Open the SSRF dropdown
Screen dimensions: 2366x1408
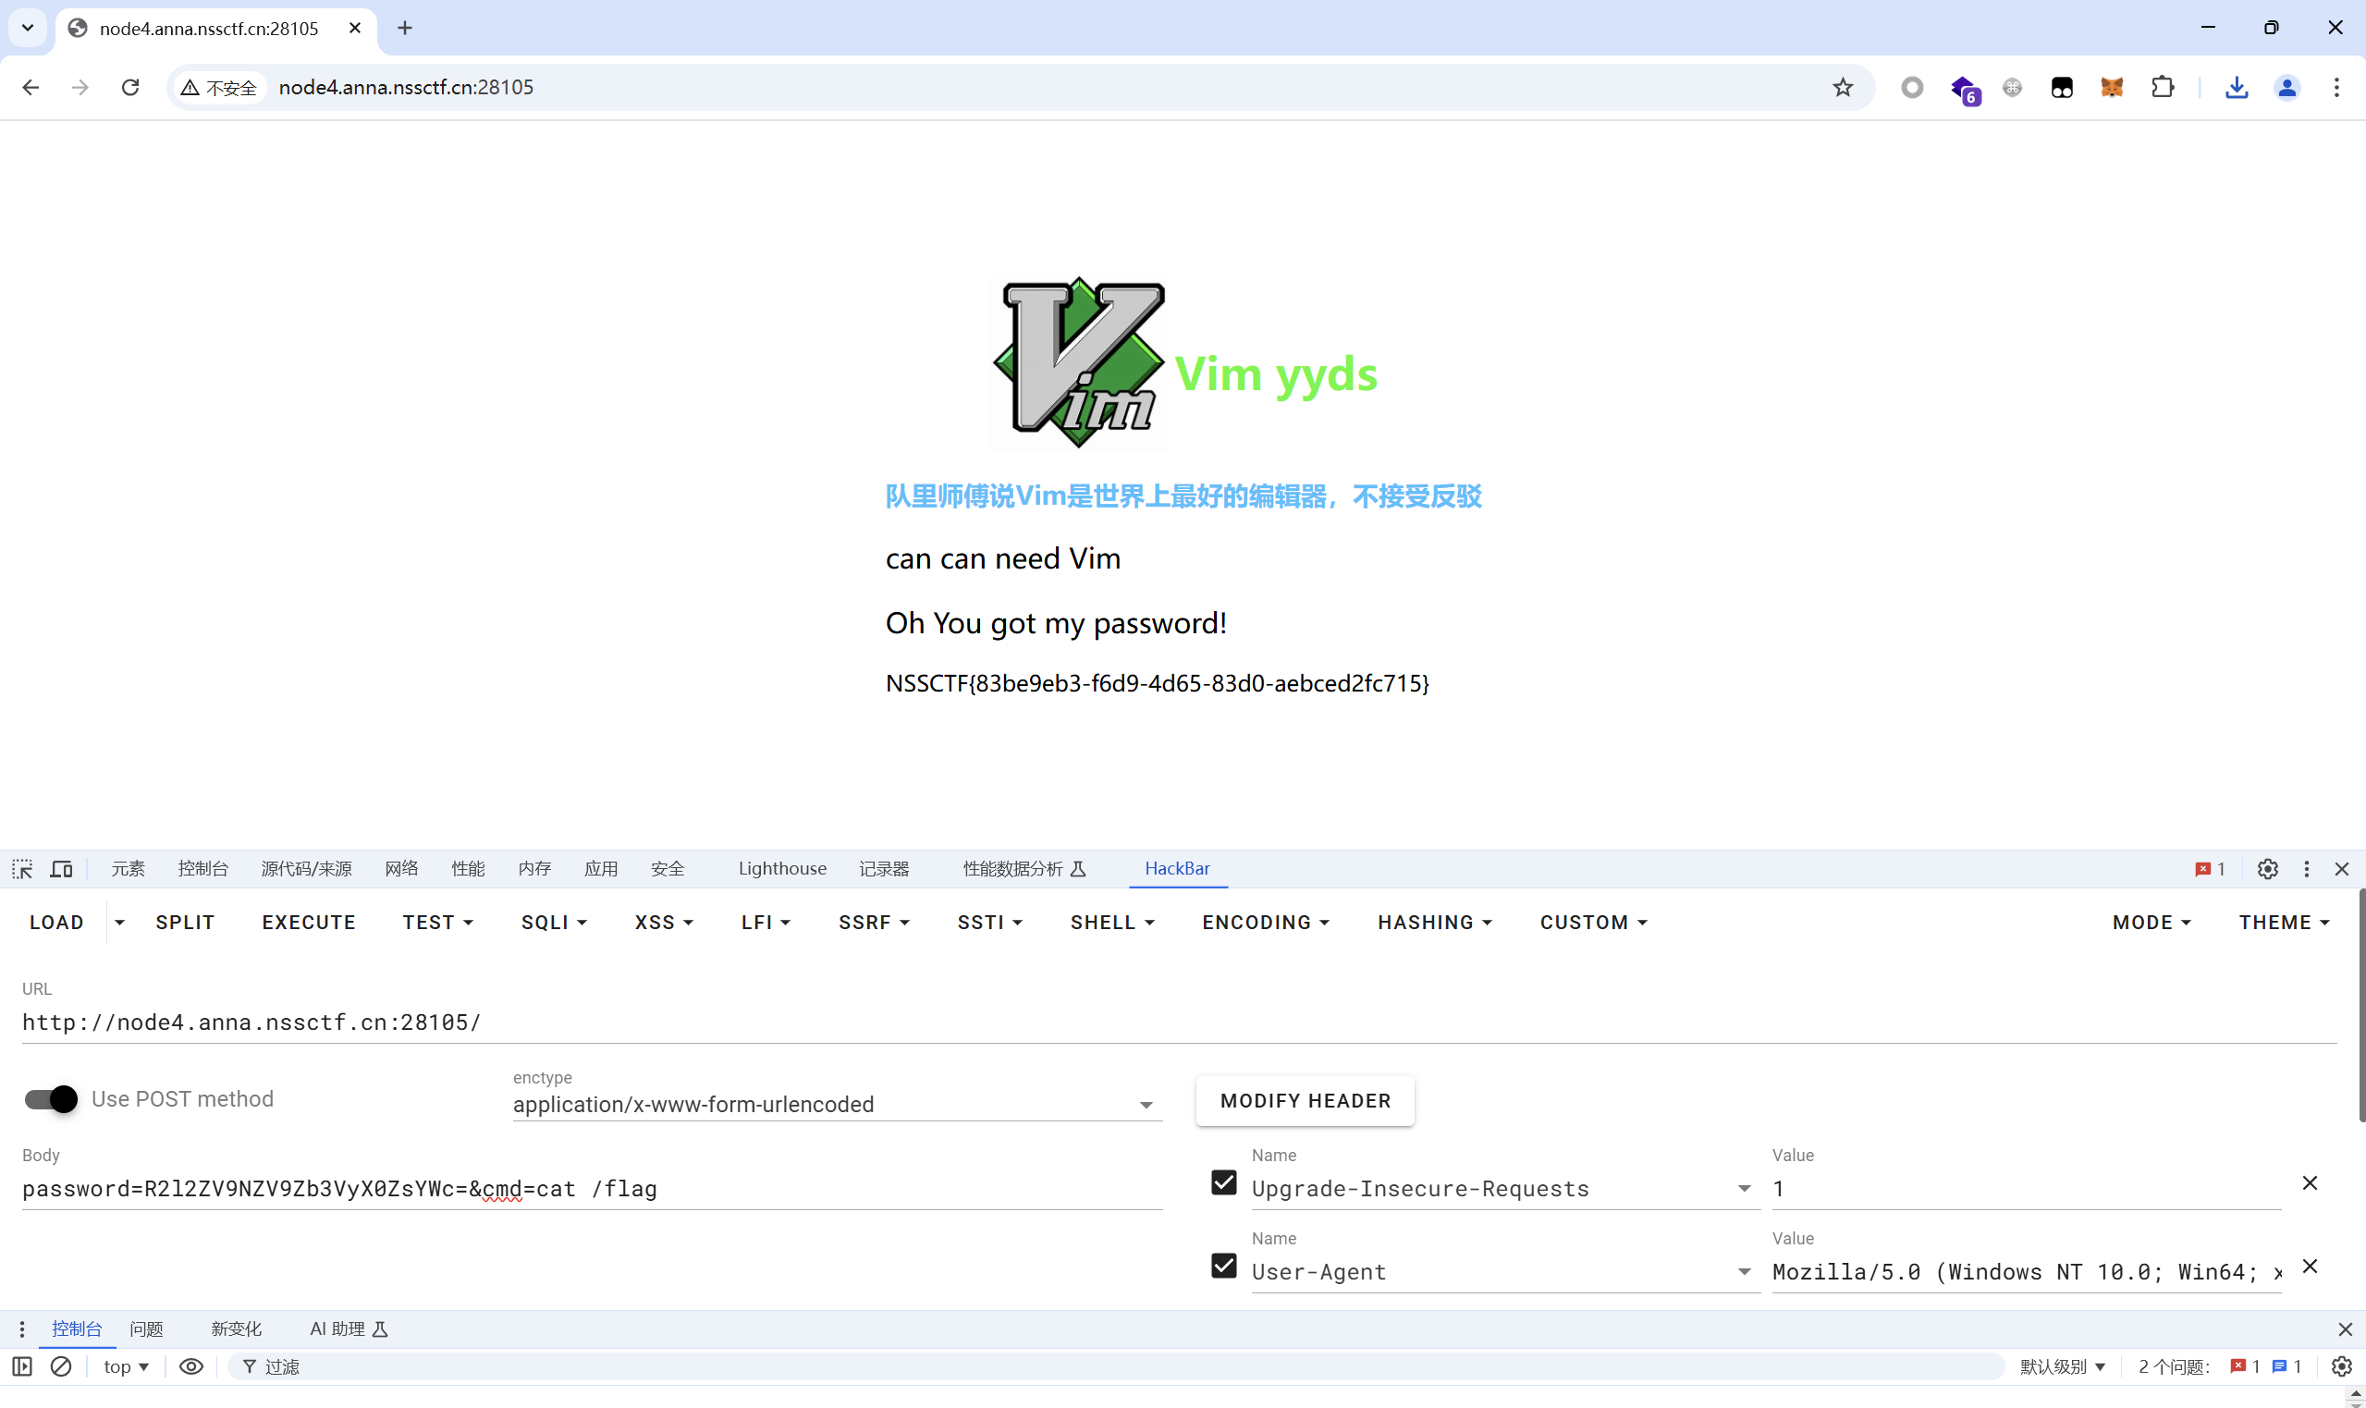[874, 923]
